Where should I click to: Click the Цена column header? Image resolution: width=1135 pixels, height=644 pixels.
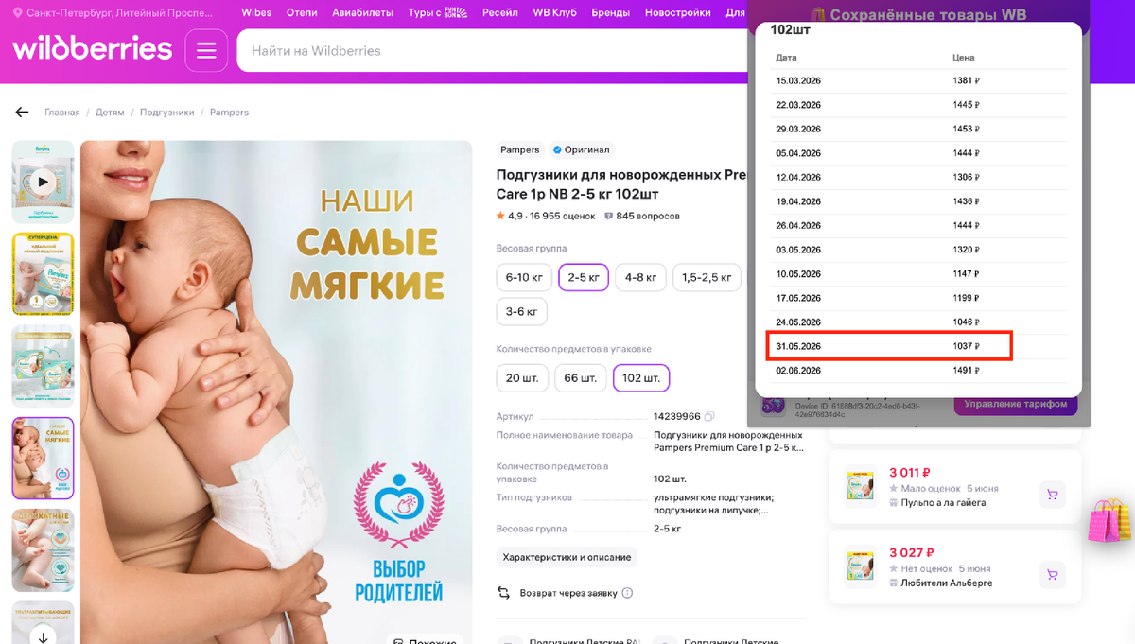click(963, 59)
